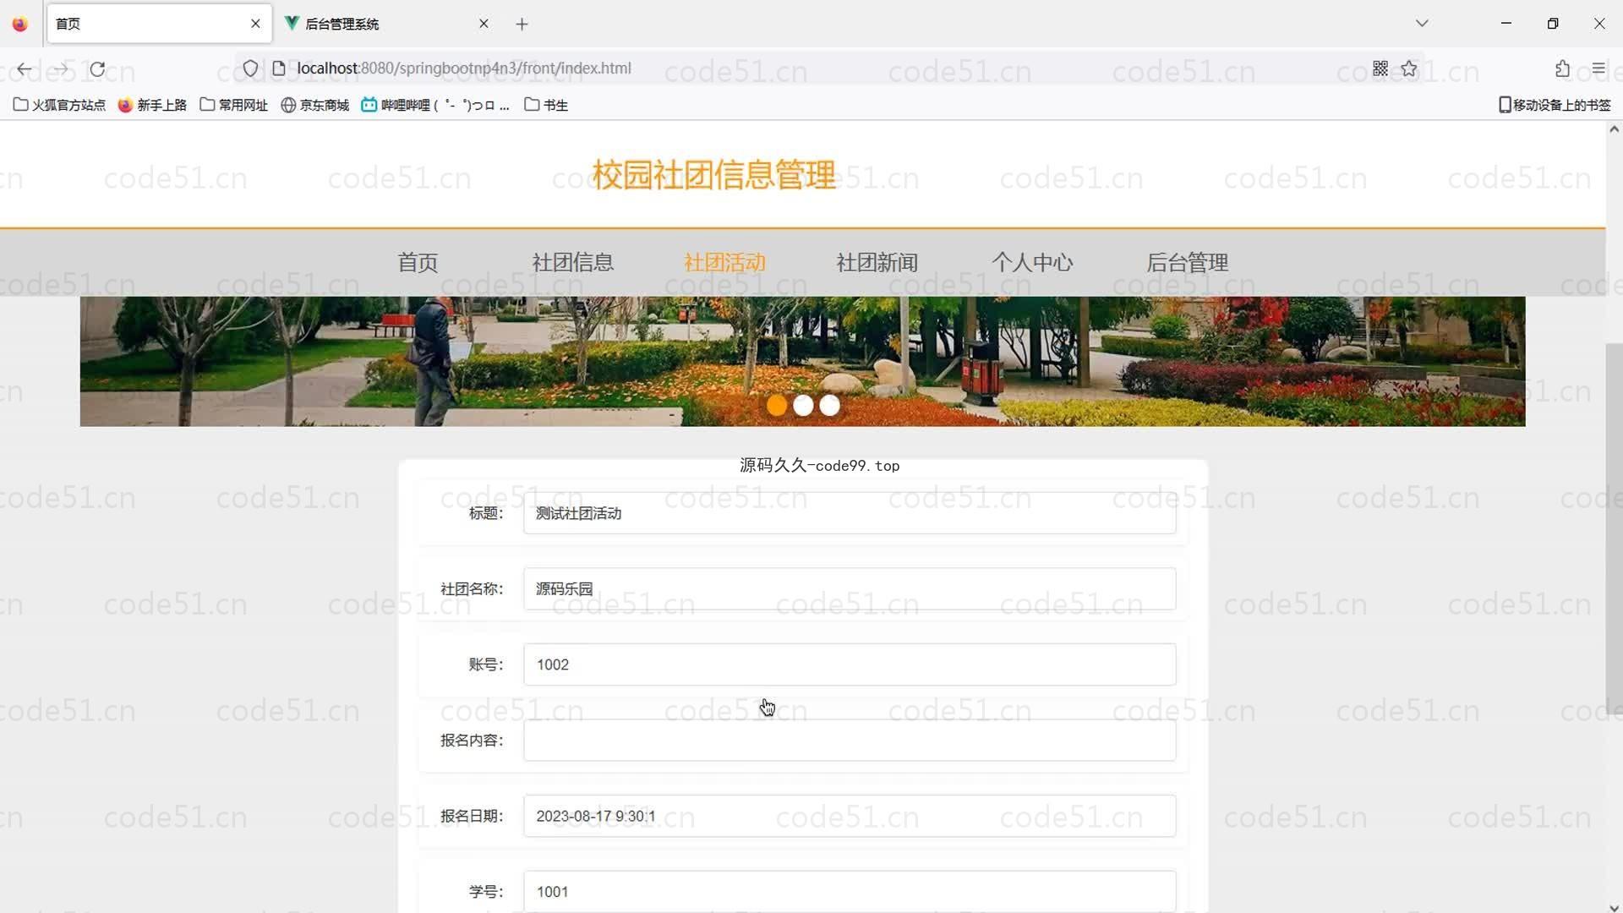Click the page vertical scrollbar thumb
This screenshot has height=913, width=1623.
pos(1614,528)
